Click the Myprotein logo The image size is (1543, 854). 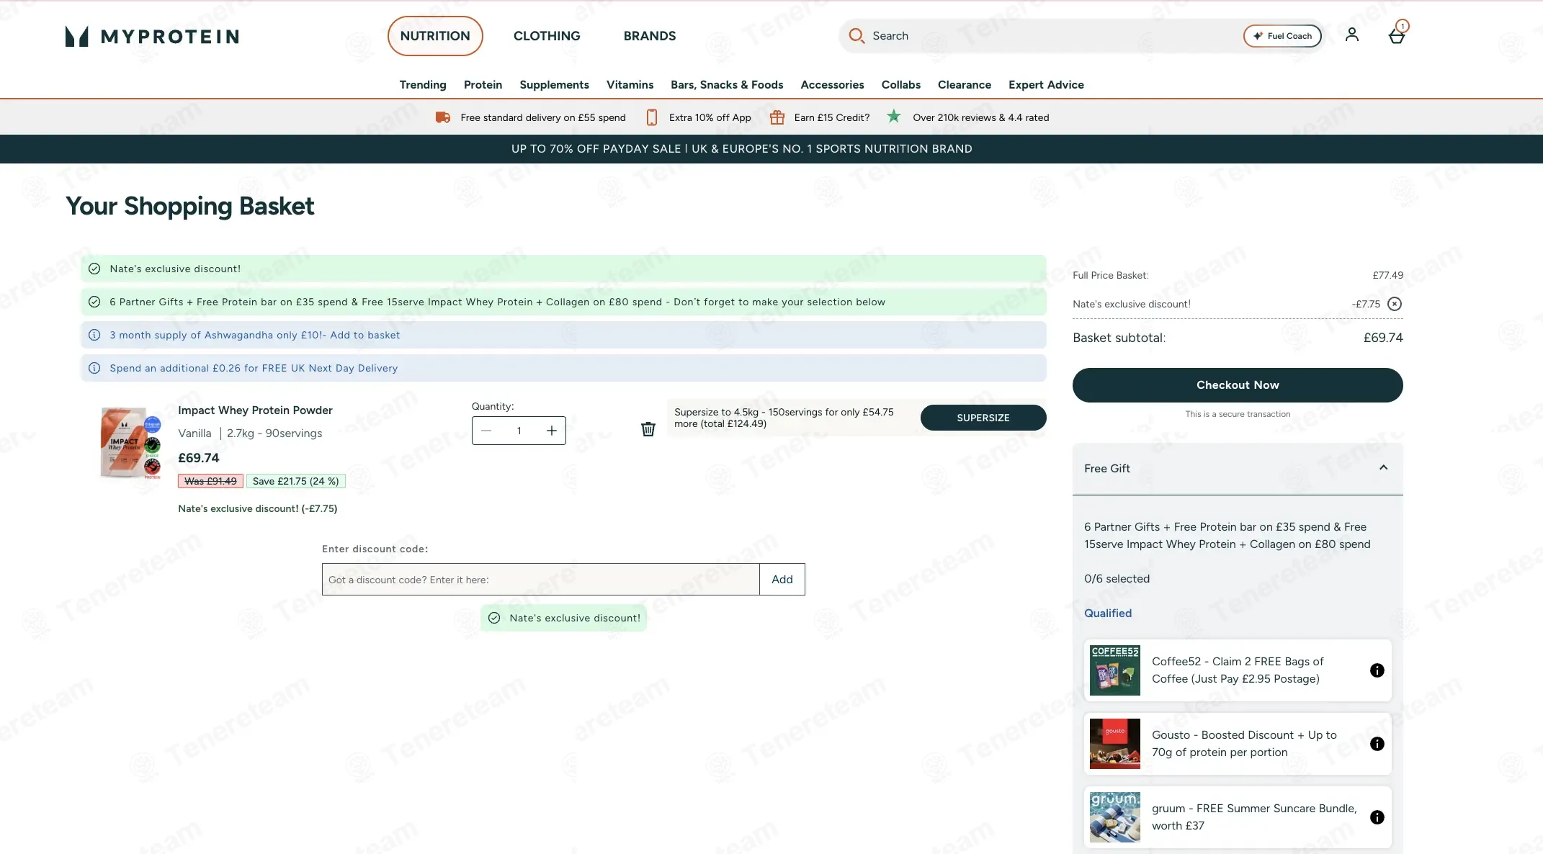(152, 36)
